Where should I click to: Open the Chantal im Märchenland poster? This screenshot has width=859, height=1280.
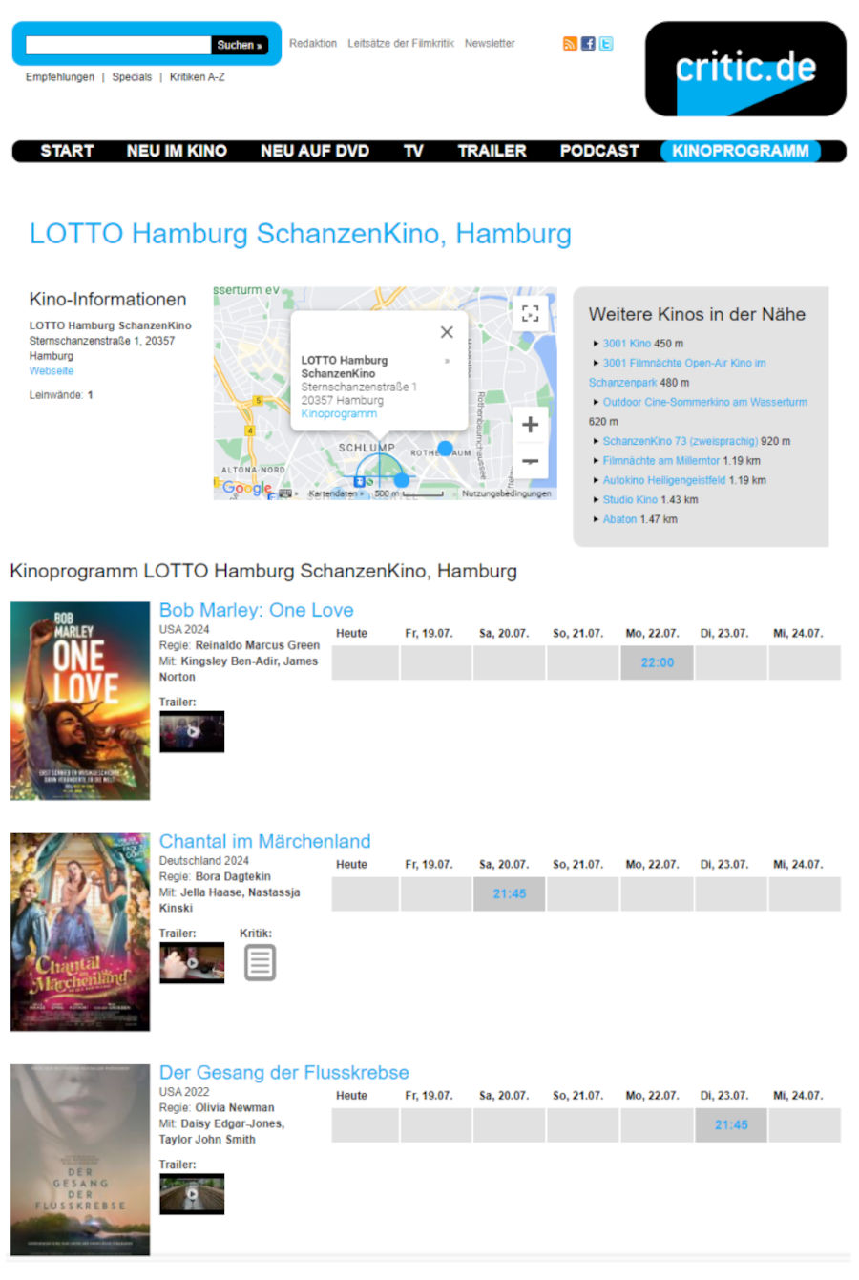(x=80, y=932)
